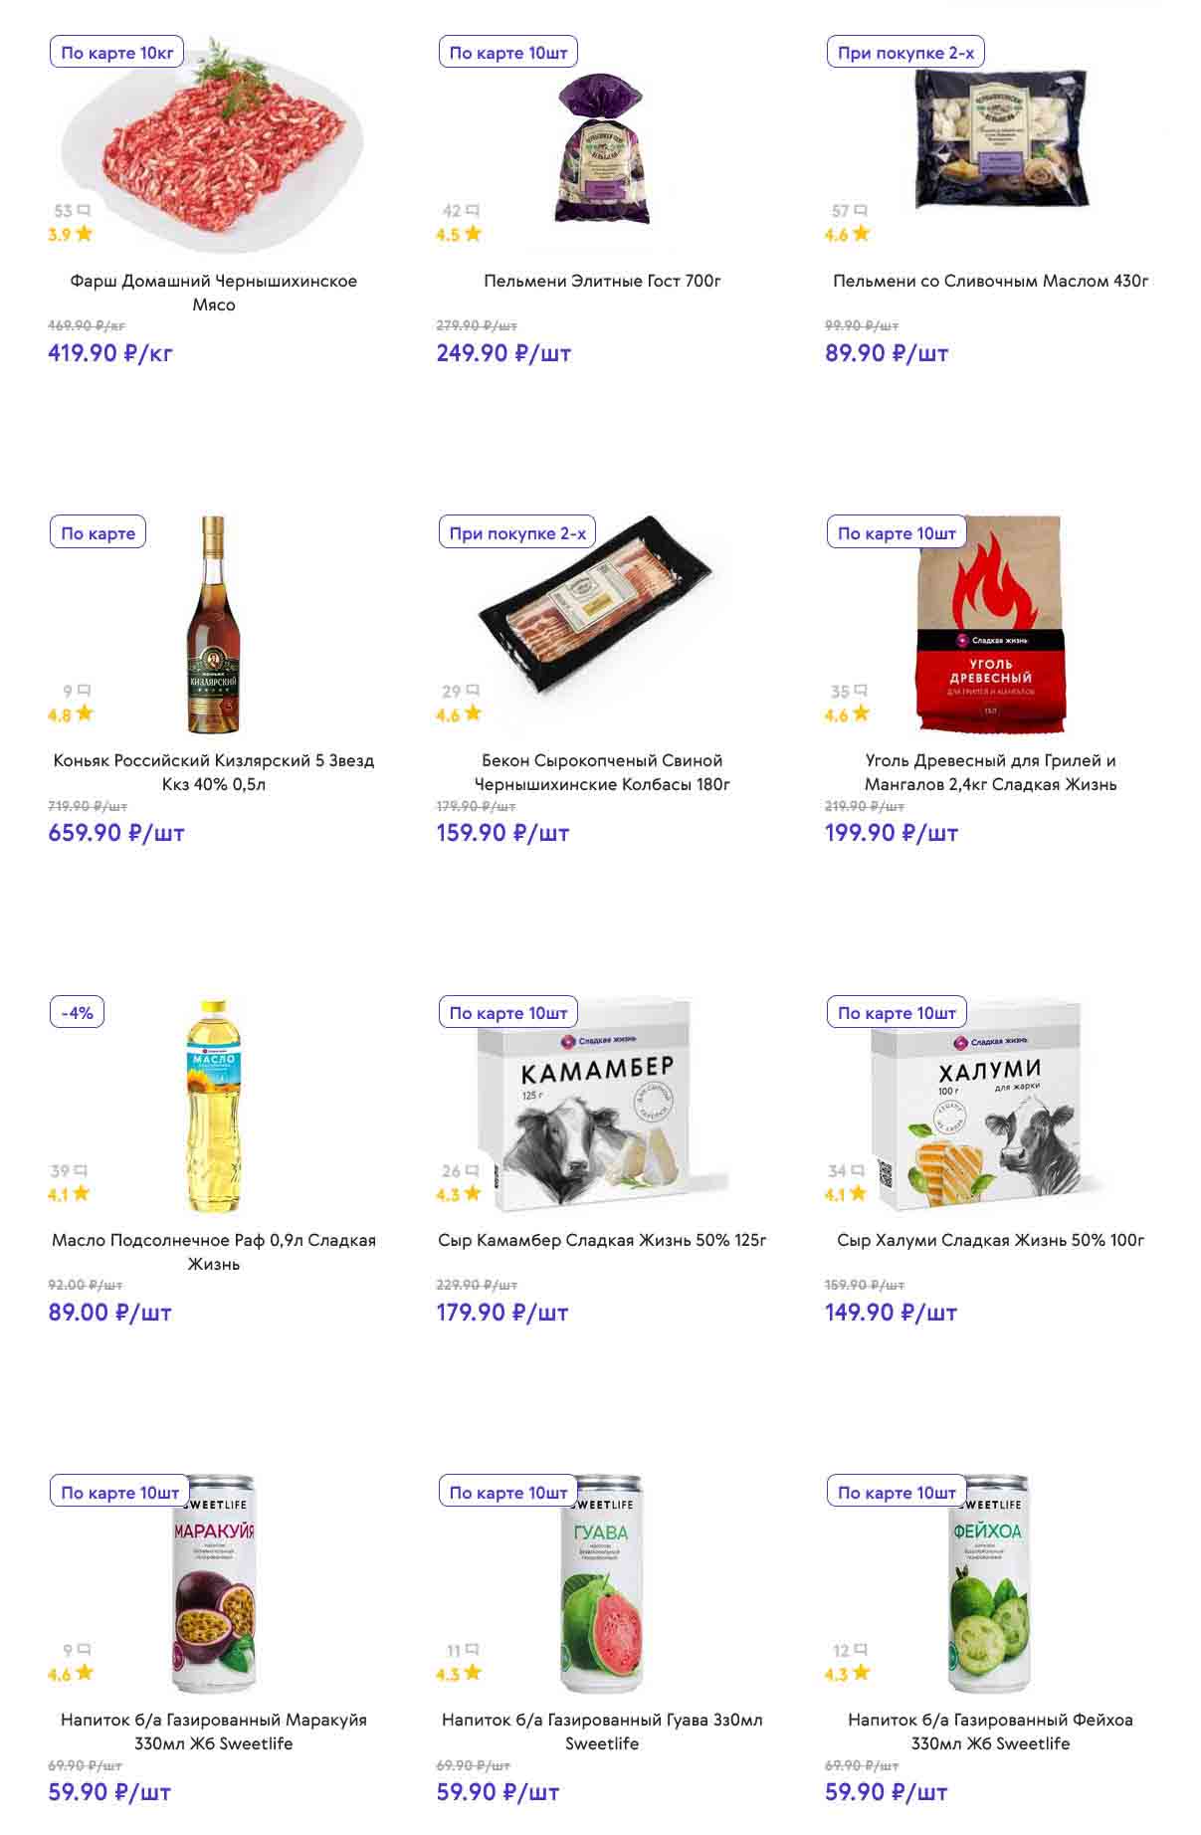This screenshot has width=1201, height=1835.
Task: Click the comments icon for Масло Подсолнечное
Action: pos(82,1171)
